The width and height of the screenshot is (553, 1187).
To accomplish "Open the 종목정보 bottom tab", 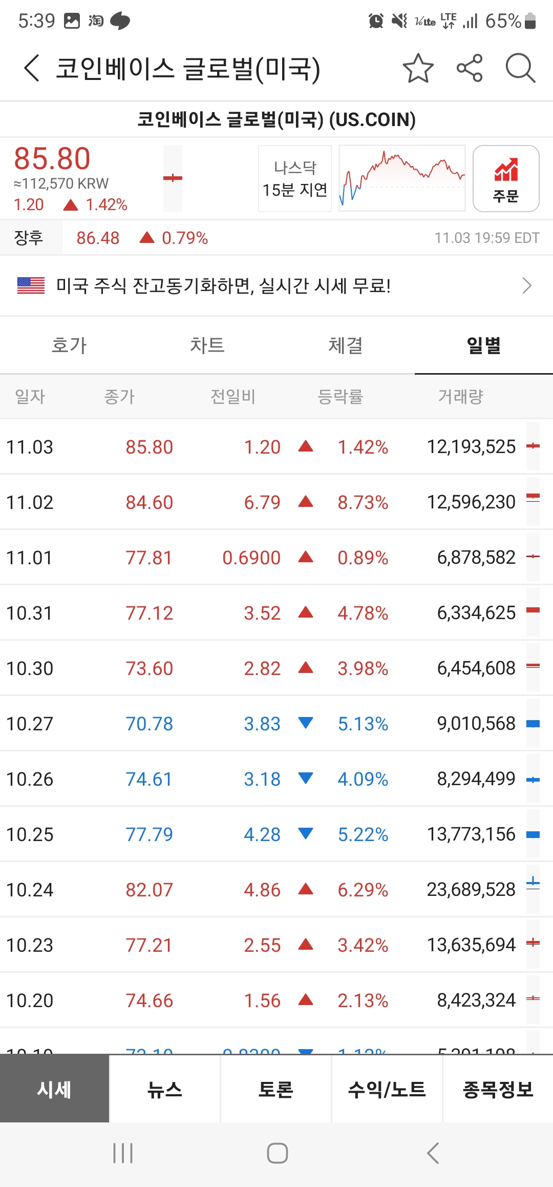I will (x=498, y=1089).
